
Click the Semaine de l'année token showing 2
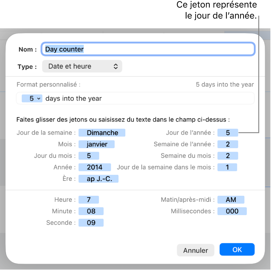(x=228, y=144)
